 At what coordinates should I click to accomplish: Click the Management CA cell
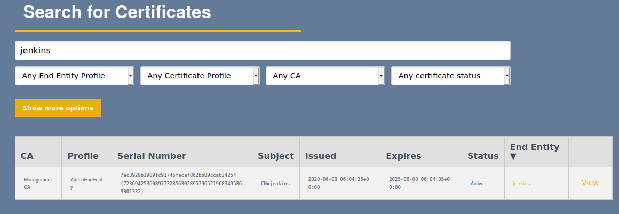click(x=38, y=184)
